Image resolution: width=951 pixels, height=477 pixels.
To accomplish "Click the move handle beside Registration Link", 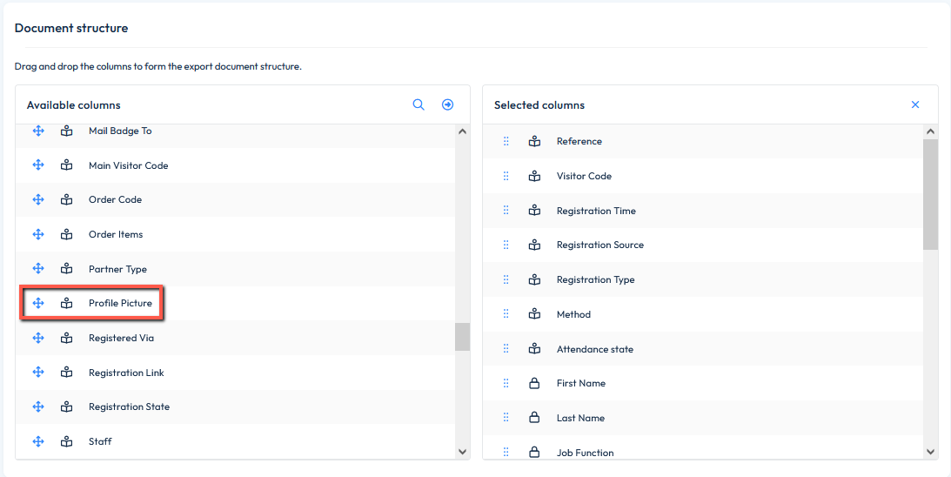I will 38,372.
